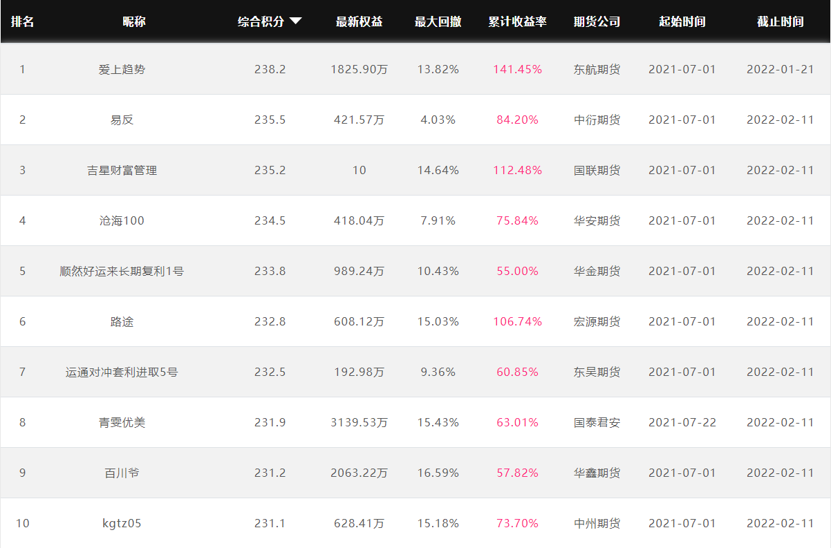Click the 起始时间 column header
Viewport: 831px width, 548px height.
point(682,21)
